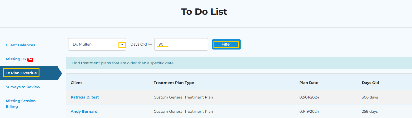The height and width of the screenshot is (118, 412).
Task: Click the To Do List heading
Action: [204, 12]
